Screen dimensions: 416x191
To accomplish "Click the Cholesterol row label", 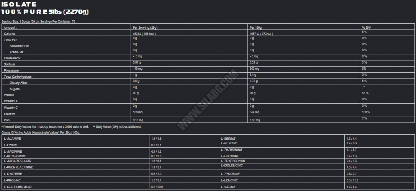I will tap(12, 58).
